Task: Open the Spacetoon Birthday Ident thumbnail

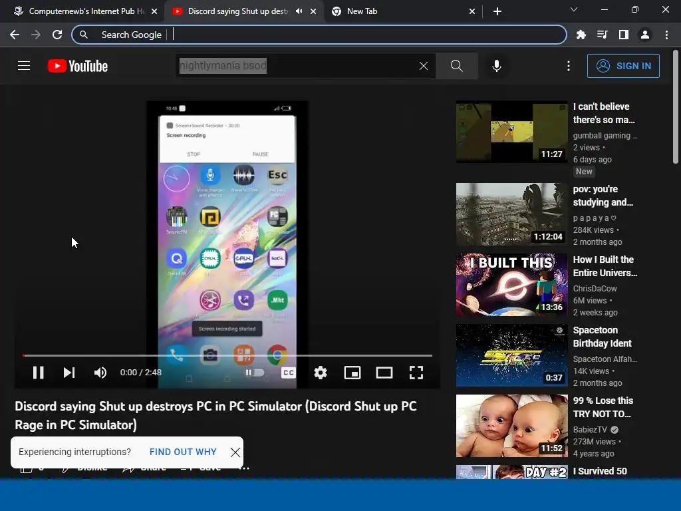Action: pos(511,355)
